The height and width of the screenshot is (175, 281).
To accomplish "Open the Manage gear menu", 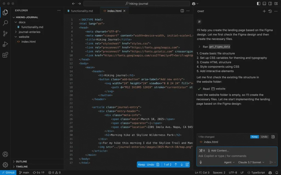I will click(5, 165).
